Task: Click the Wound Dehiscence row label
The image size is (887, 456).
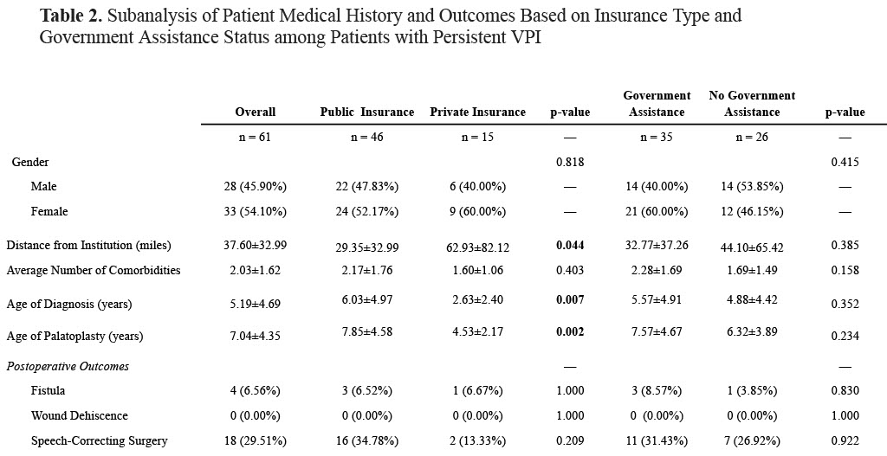Action: pyautogui.click(x=79, y=415)
